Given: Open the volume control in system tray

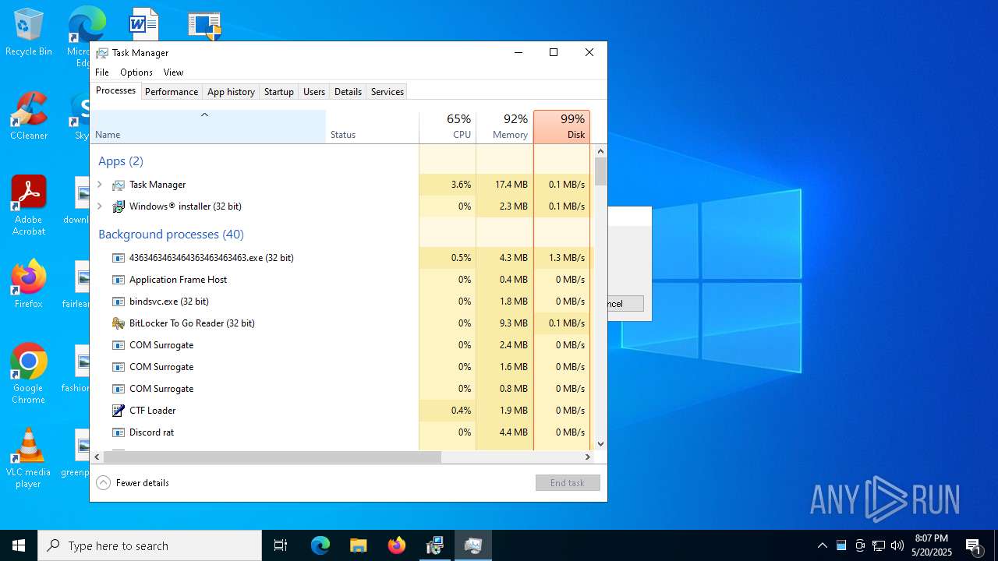Looking at the screenshot, I should (897, 545).
